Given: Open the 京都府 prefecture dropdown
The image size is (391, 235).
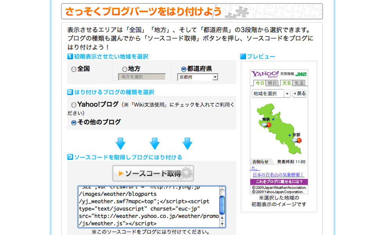Looking at the screenshot, I should pyautogui.click(x=198, y=77).
